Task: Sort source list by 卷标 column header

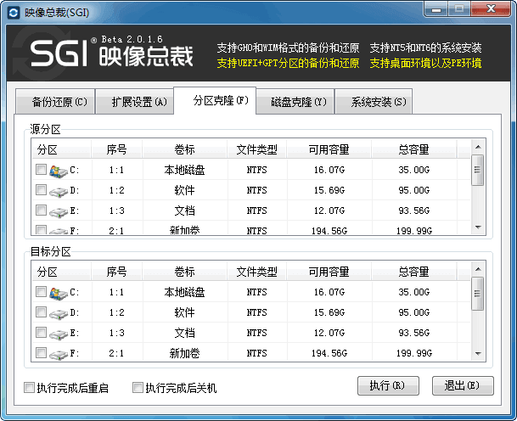Action: 185,149
